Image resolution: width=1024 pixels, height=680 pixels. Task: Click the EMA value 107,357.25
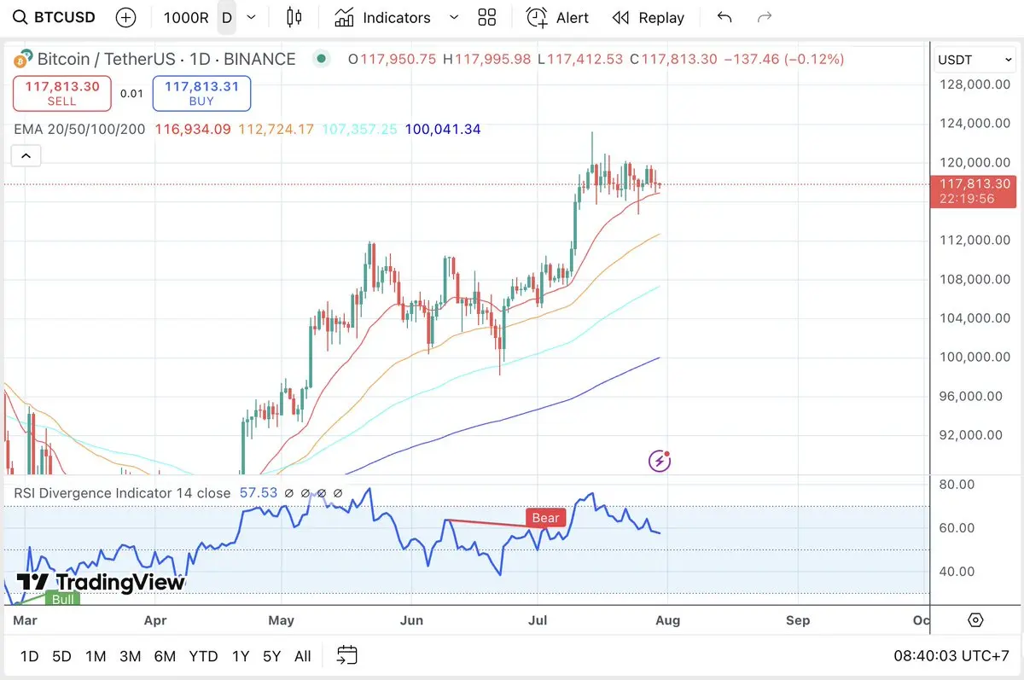358,130
